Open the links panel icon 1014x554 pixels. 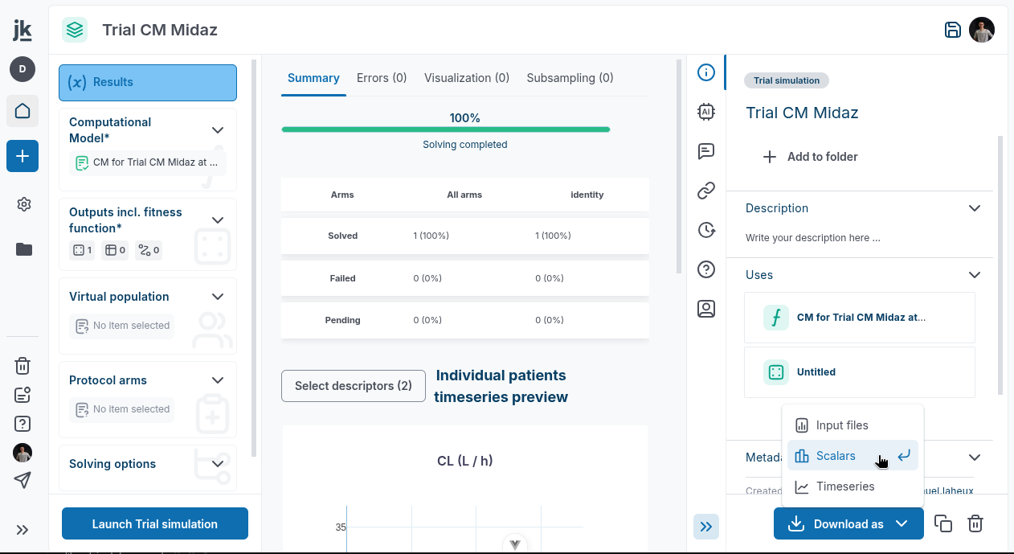(x=706, y=191)
